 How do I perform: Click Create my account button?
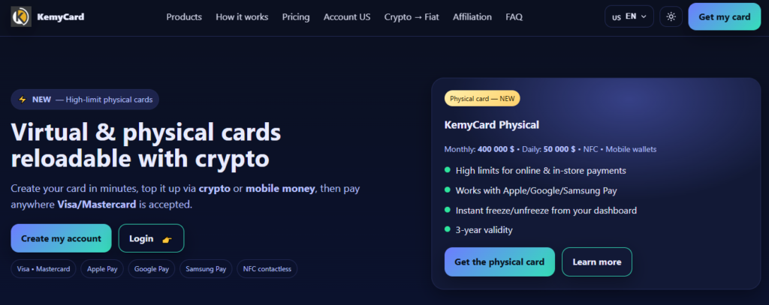coord(61,238)
